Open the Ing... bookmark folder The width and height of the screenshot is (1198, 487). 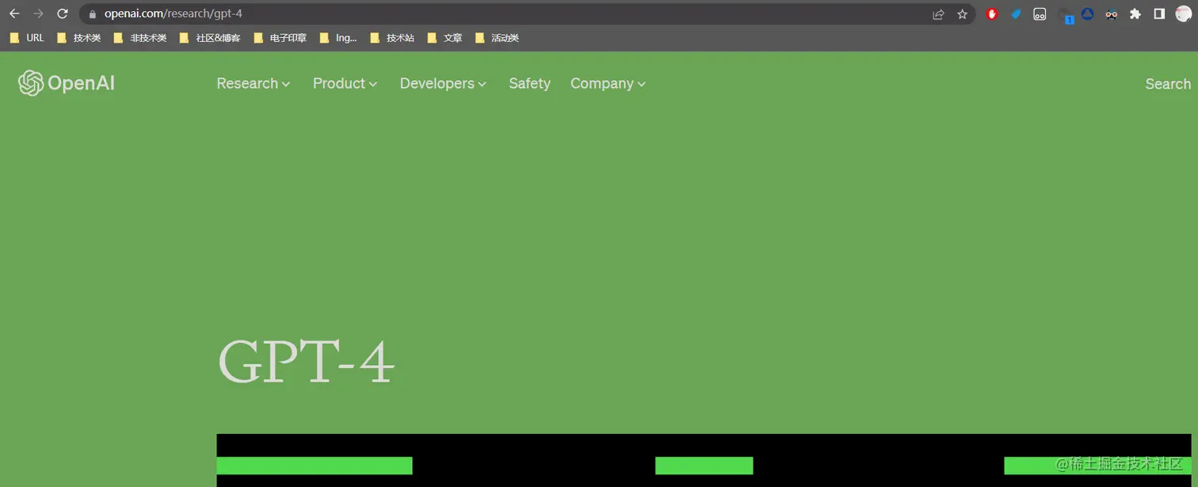(338, 38)
